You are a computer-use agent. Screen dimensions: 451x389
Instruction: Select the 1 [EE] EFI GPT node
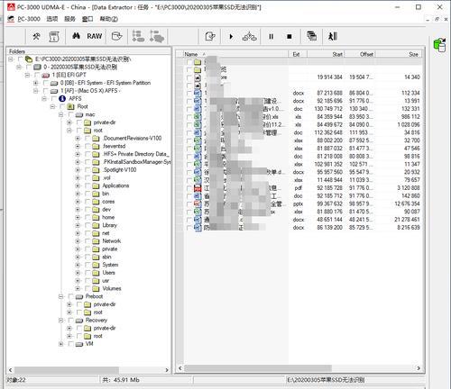point(69,75)
